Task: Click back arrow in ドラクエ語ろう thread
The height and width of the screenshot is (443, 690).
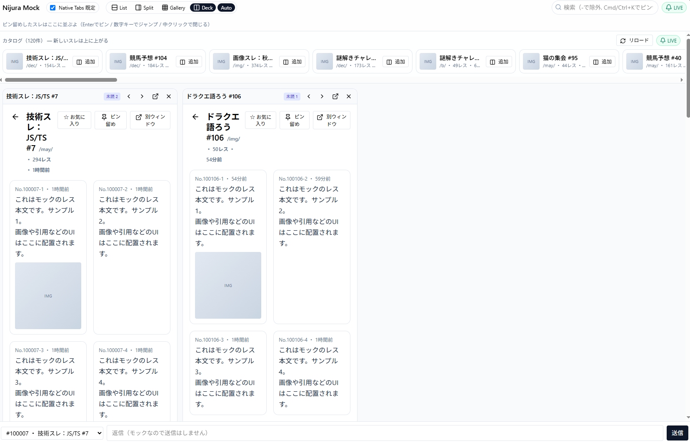Action: click(195, 117)
